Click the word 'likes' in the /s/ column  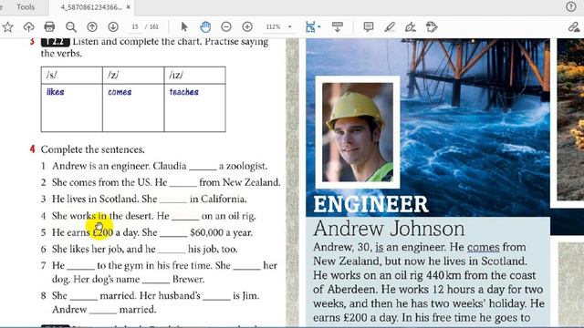coord(55,92)
